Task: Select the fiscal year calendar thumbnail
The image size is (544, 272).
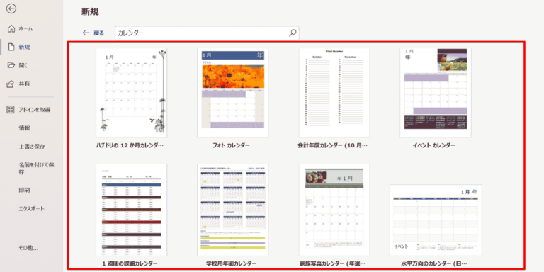Action: click(334, 93)
